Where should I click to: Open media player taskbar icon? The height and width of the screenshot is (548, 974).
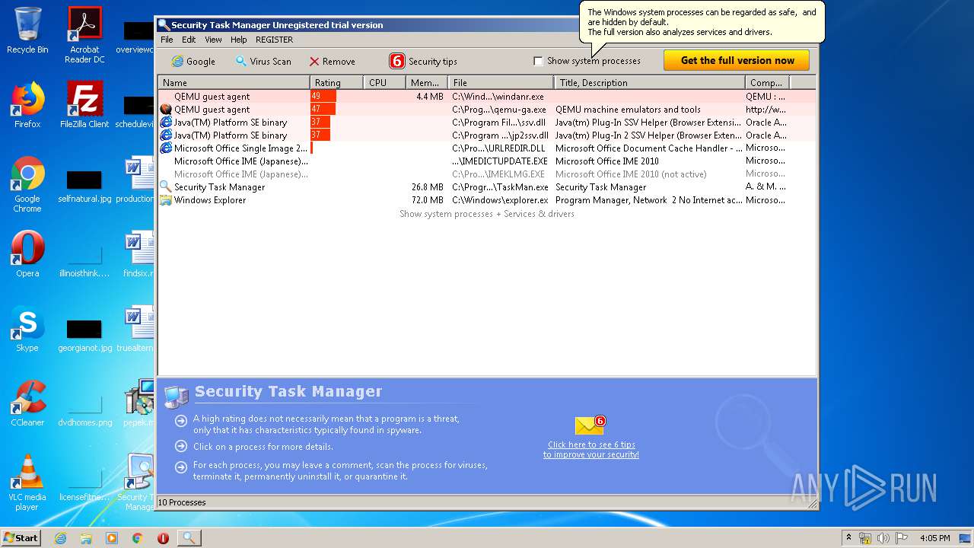tap(112, 538)
